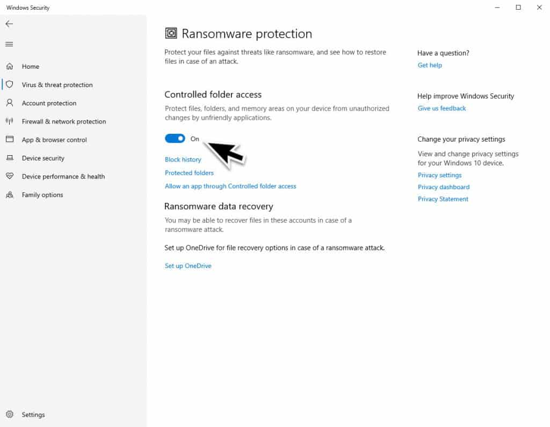
Task: Click Give us feedback
Action: coord(442,108)
